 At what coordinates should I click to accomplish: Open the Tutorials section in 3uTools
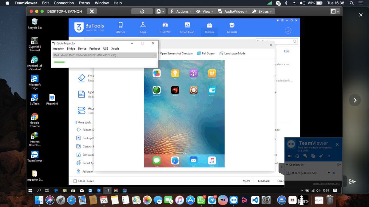click(232, 28)
